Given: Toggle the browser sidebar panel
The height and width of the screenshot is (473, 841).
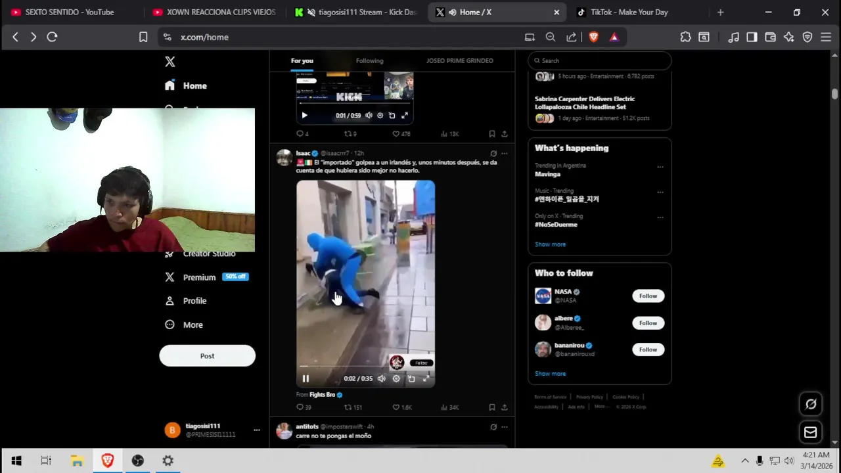Looking at the screenshot, I should coord(752,37).
